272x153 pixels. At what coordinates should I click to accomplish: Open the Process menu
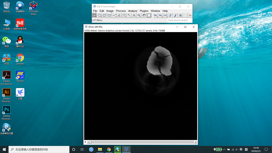point(121,11)
